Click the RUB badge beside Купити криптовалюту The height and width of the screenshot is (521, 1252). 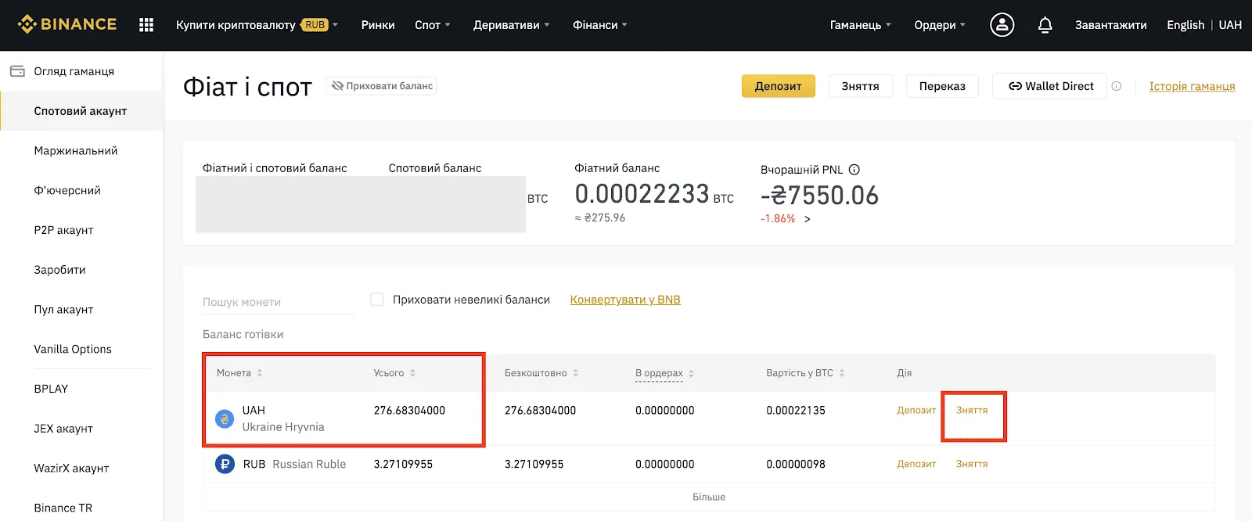(315, 25)
